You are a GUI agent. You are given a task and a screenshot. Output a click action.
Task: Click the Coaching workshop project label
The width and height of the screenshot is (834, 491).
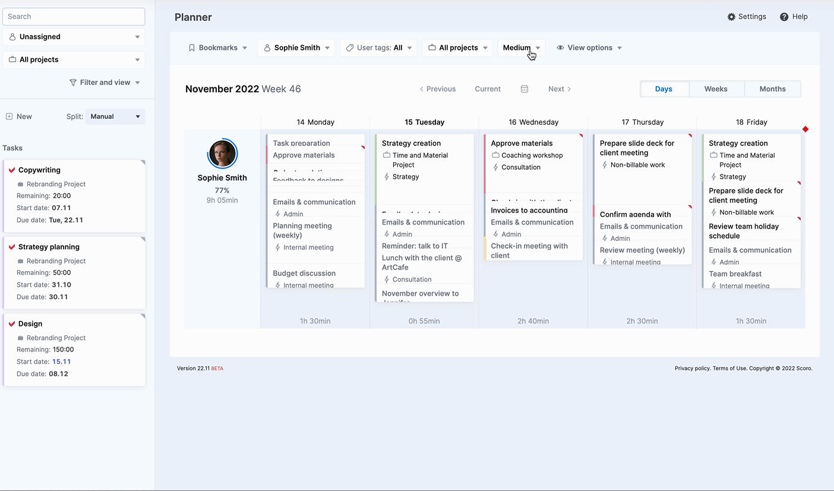tap(532, 156)
